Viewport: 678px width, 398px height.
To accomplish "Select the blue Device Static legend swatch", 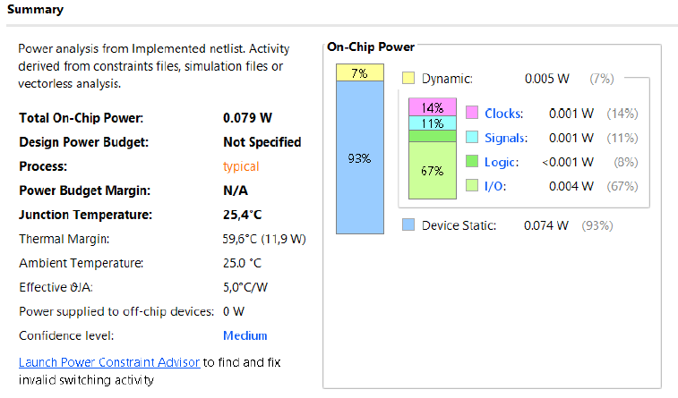I will click(x=408, y=225).
